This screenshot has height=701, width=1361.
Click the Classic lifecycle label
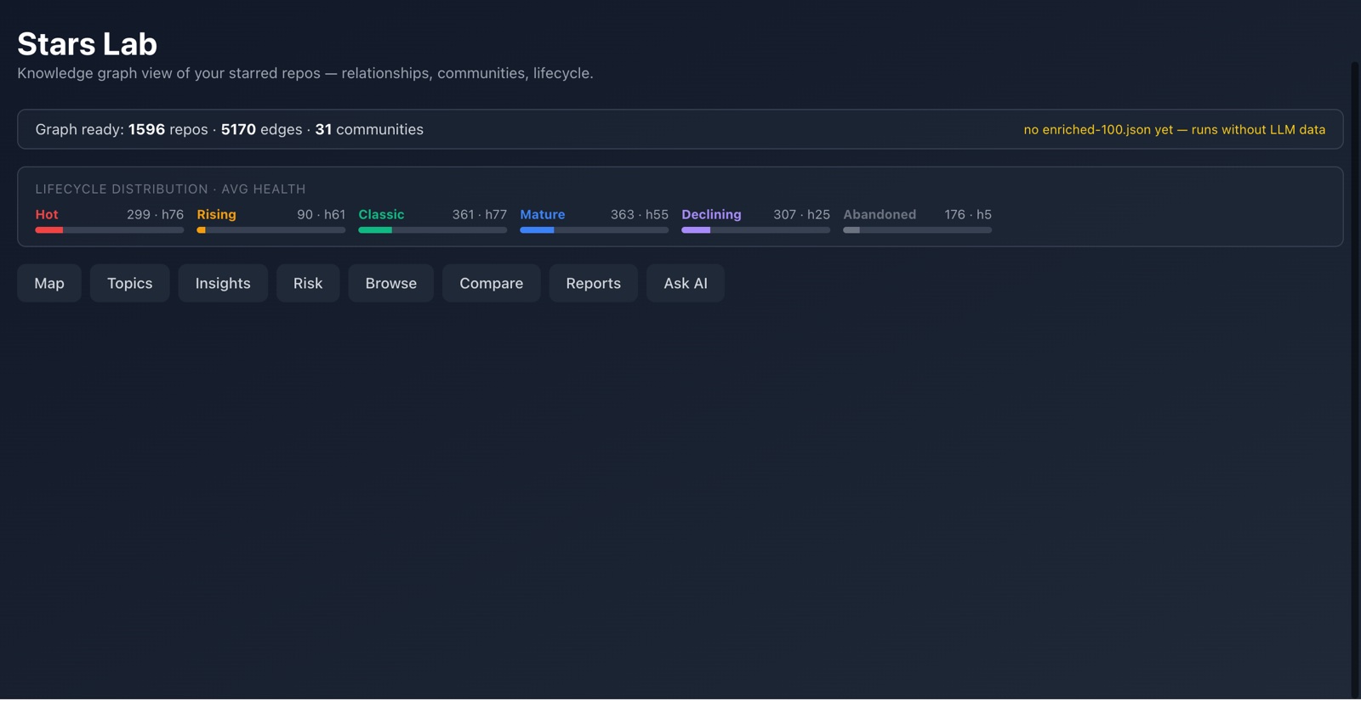click(x=381, y=214)
